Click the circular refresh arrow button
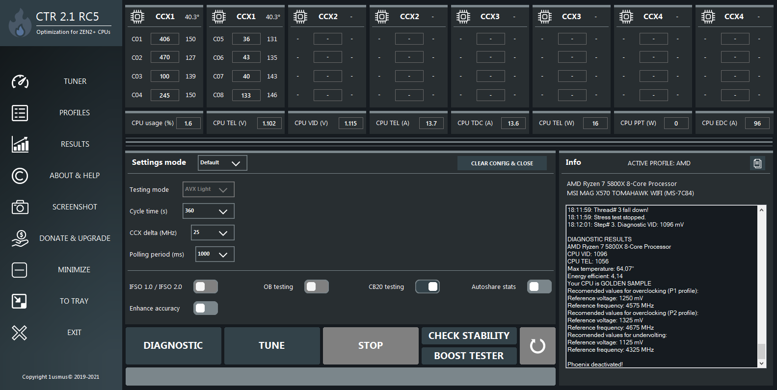 (537, 346)
